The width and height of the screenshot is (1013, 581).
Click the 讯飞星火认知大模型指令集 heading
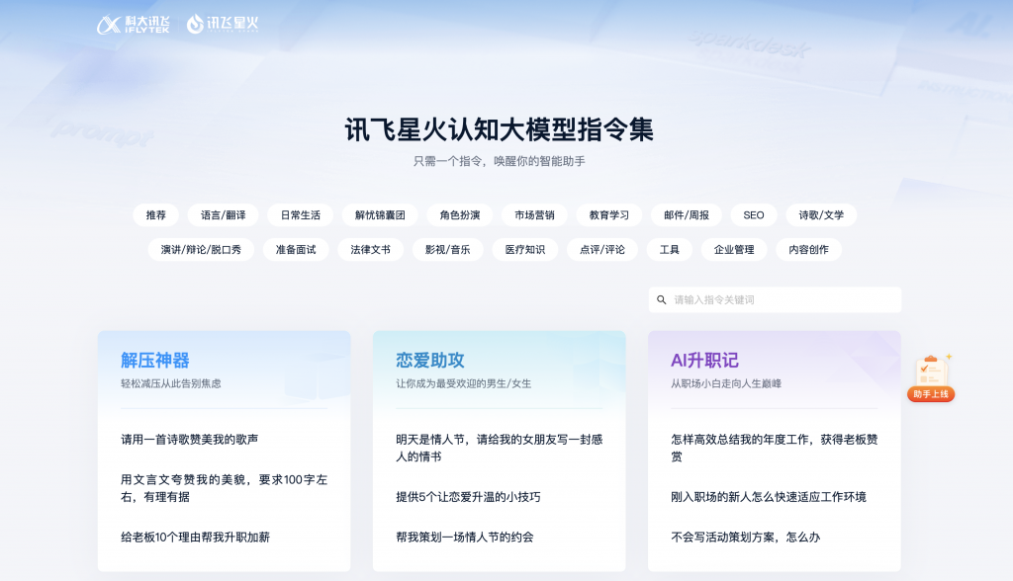pyautogui.click(x=500, y=129)
